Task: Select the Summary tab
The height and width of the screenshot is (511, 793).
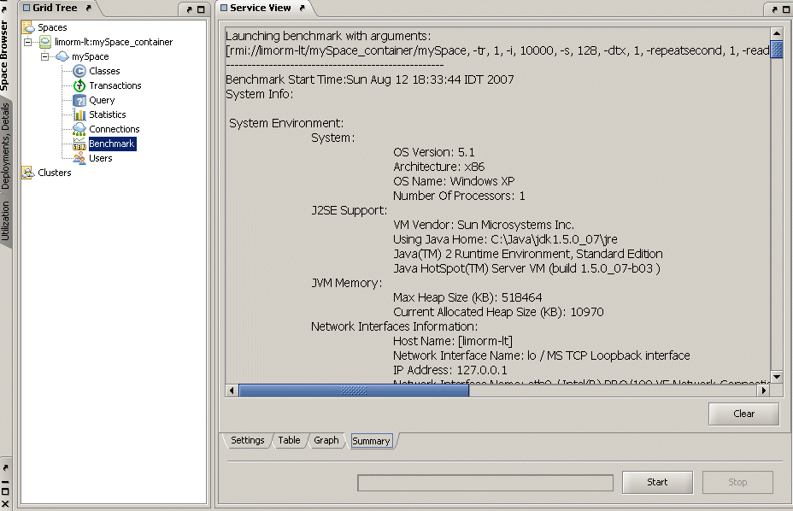Action: (x=371, y=441)
